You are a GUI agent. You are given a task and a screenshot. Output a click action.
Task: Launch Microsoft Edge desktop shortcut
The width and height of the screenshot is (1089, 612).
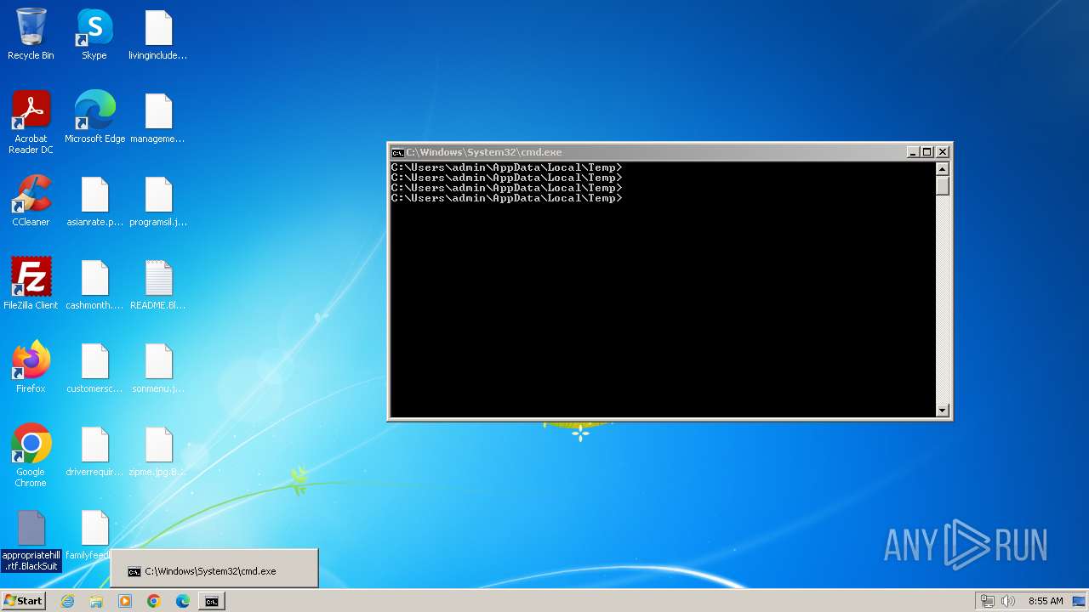[x=94, y=117]
